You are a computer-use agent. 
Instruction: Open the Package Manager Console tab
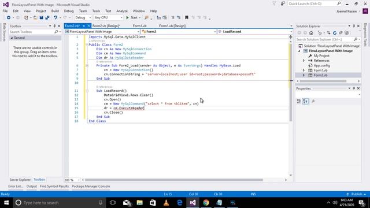(91, 186)
